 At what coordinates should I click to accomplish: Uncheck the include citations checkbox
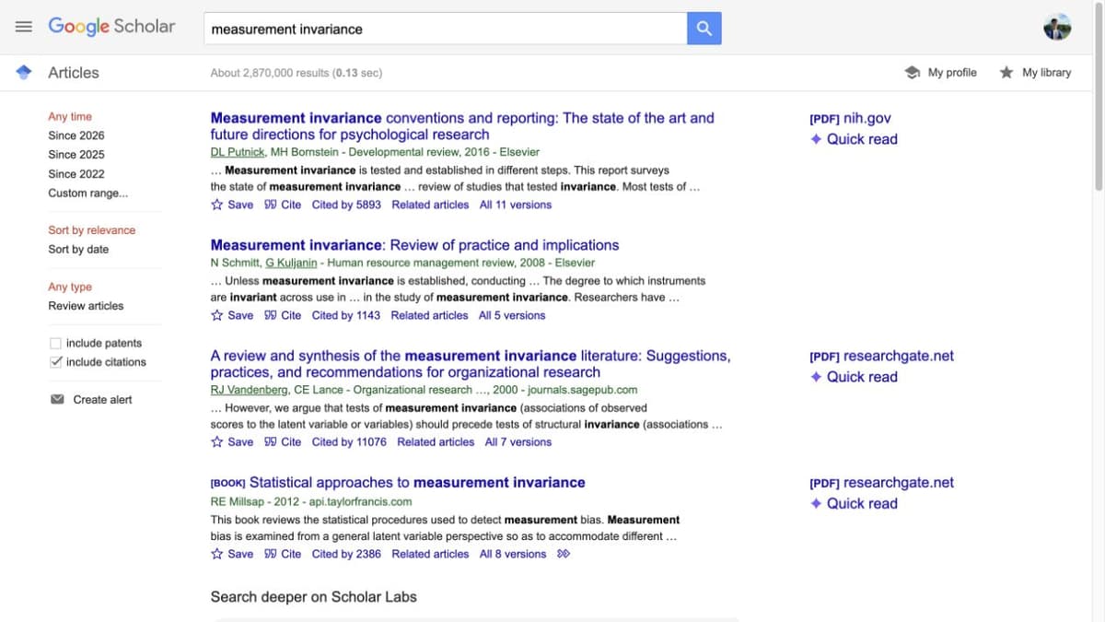(x=55, y=362)
